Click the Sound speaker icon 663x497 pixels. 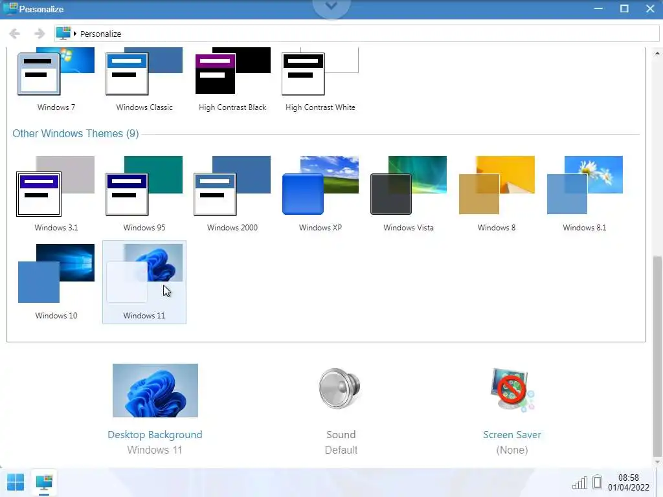pyautogui.click(x=339, y=388)
